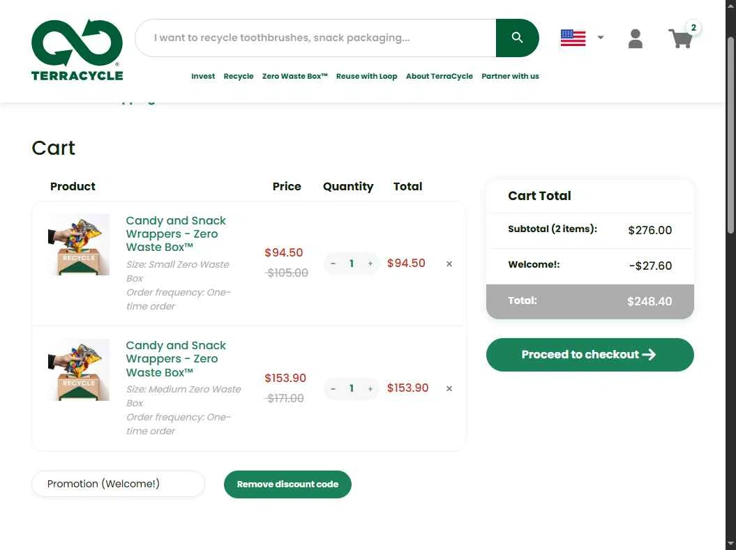Click the Product column header
The height and width of the screenshot is (550, 736).
pos(73,187)
